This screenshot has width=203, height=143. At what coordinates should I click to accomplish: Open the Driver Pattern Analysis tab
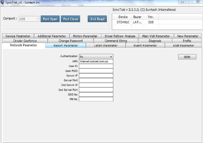[x=120, y=36]
